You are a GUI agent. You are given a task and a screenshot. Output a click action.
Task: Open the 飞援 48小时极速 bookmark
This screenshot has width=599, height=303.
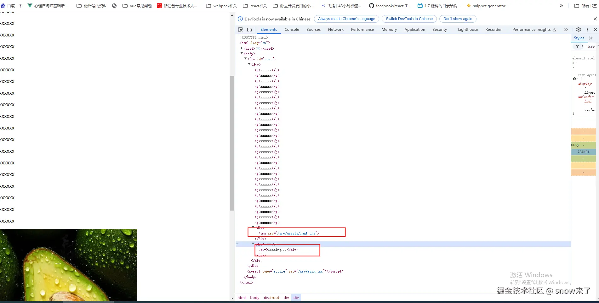341,6
